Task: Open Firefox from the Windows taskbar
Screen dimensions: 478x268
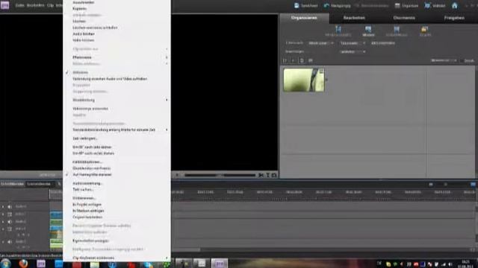Action: 23,264
